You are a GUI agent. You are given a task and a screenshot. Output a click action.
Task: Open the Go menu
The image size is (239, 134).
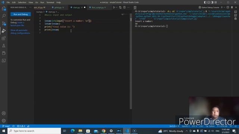point(37,3)
